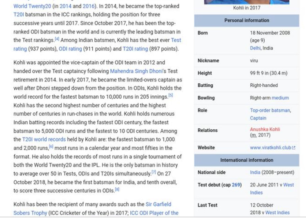The height and width of the screenshot is (218, 306).
Task: Click the 'Nickname' row label
Action: (208, 61)
